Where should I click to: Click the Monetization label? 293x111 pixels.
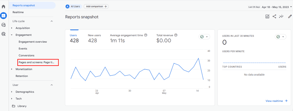coord(24,69)
